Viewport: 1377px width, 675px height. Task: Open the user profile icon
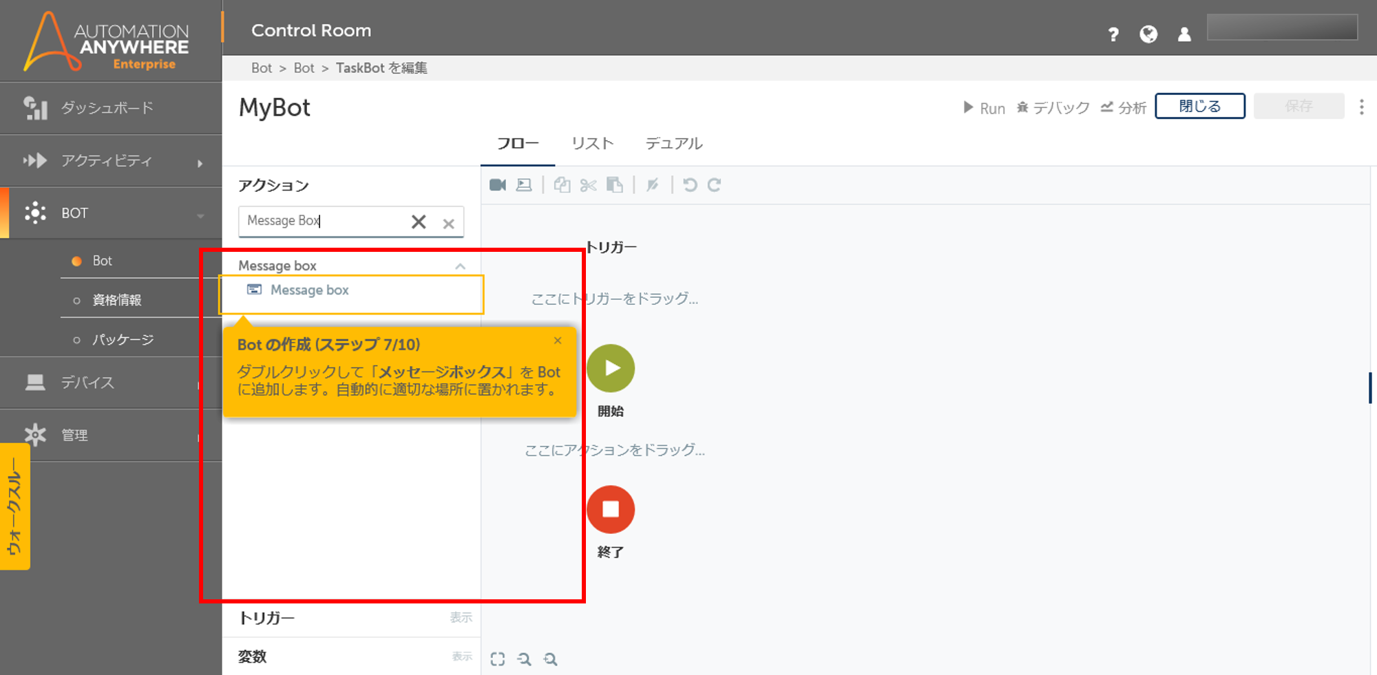[1184, 34]
